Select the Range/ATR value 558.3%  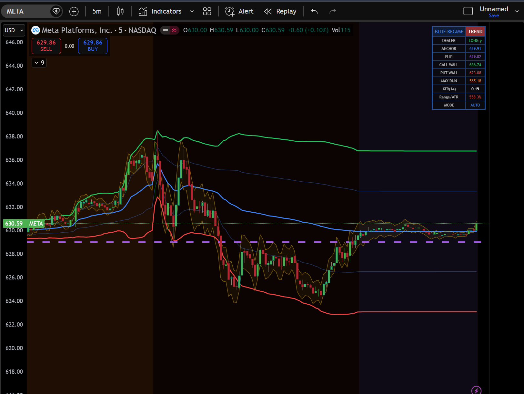pyautogui.click(x=475, y=97)
